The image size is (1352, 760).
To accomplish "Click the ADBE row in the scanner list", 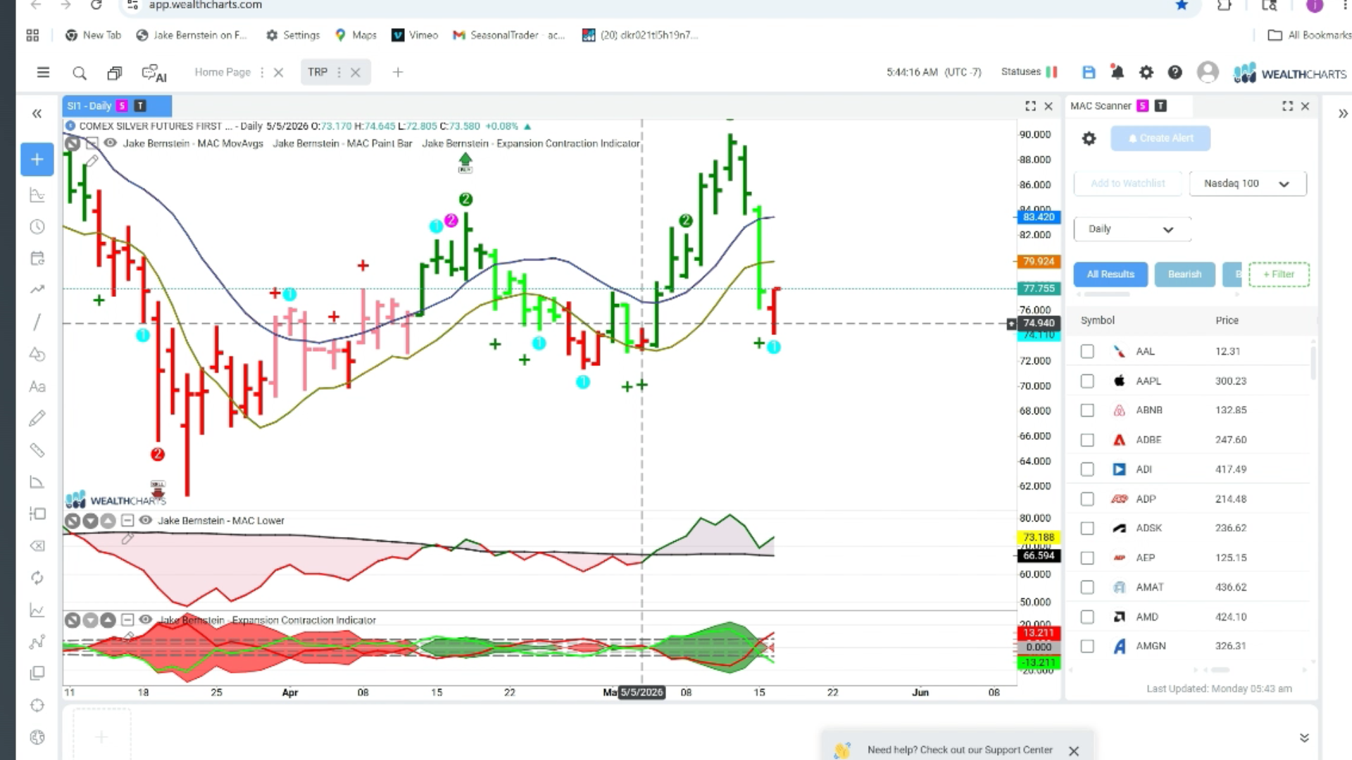I will (1190, 440).
